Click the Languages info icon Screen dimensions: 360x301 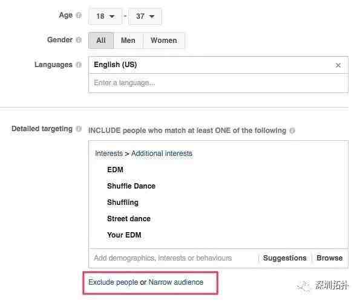[79, 65]
